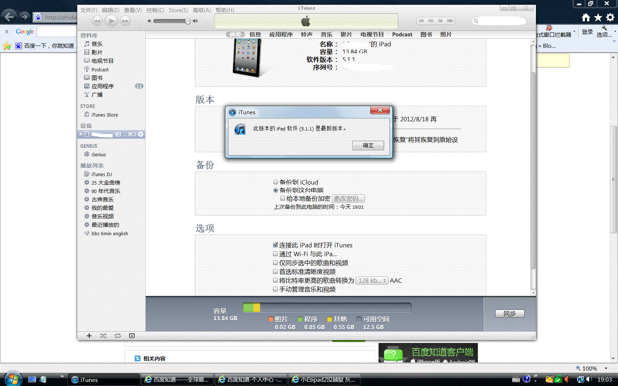This screenshot has width=618, height=386.
Task: Switch to the 信息 tab
Action: [x=255, y=34]
